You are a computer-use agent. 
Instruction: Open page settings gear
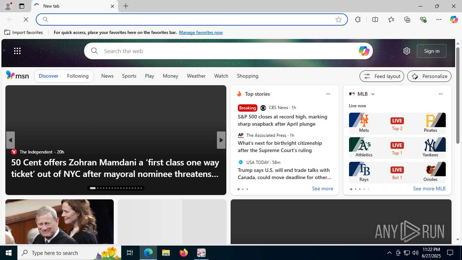pos(407,51)
